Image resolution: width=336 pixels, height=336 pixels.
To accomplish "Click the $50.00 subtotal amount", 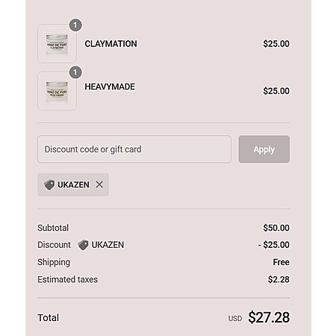I will [x=276, y=228].
